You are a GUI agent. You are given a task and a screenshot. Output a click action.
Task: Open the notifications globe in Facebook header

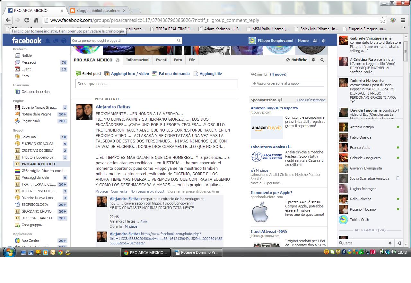pos(64,41)
